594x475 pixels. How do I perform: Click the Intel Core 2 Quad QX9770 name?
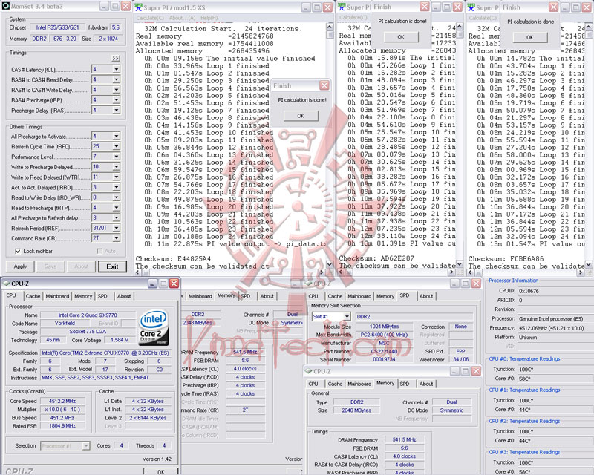coord(88,315)
